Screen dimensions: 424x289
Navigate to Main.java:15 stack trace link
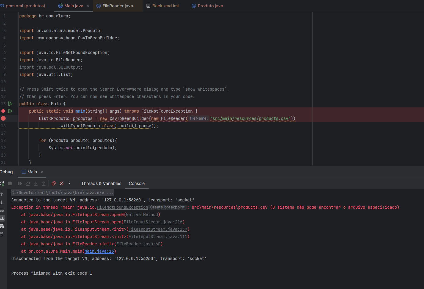[x=99, y=251]
